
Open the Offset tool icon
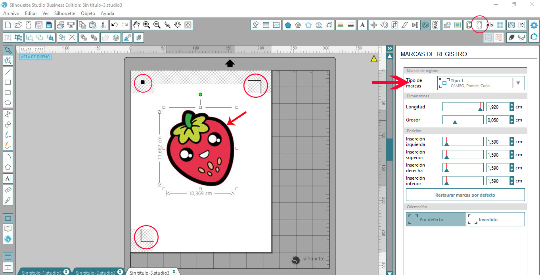click(x=116, y=38)
